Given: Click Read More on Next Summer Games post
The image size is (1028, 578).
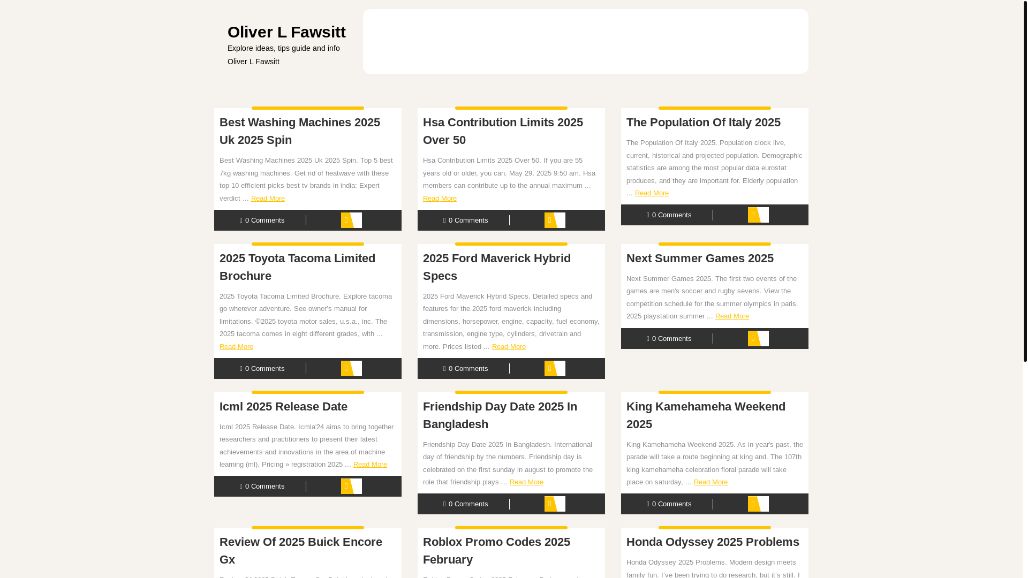Looking at the screenshot, I should 732,316.
